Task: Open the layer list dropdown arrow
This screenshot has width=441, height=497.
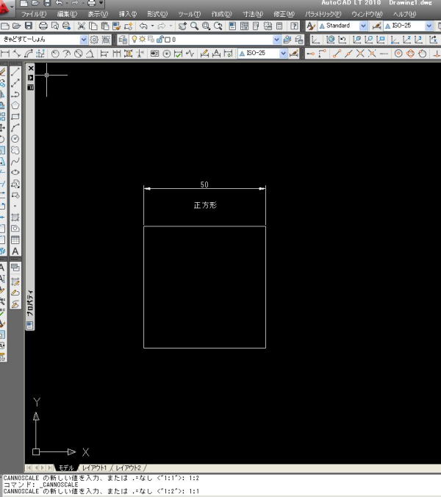Action: click(x=276, y=40)
